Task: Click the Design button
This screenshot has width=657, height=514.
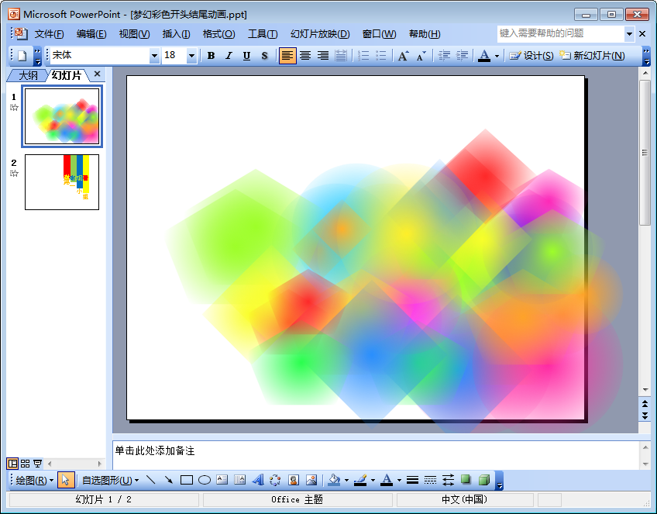Action: click(x=531, y=55)
